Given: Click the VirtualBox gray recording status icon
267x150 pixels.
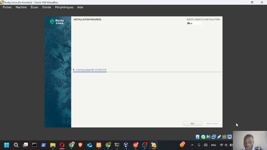Looking at the screenshot, I should tap(224, 137).
